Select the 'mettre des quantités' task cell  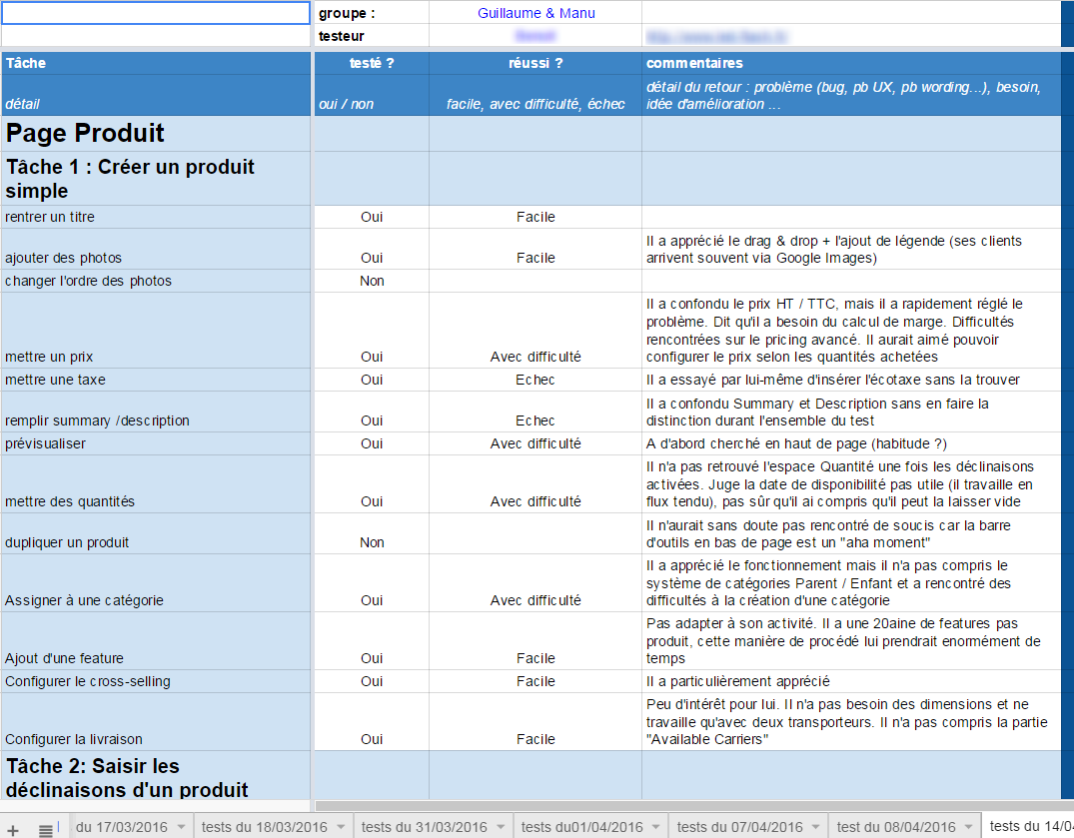(156, 484)
